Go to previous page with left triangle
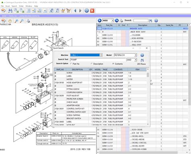The width and height of the screenshot is (191, 154). (x=75, y=10)
